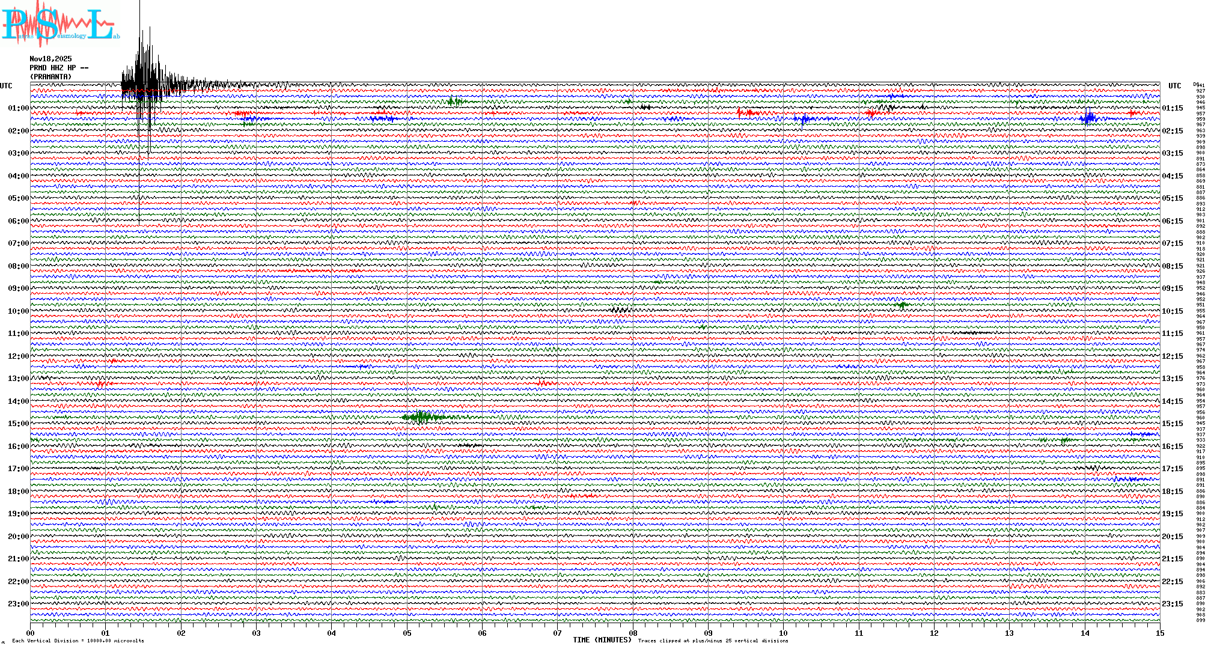Click the 12:00 hour label on left axis
The image size is (1208, 649).
[x=18, y=356]
